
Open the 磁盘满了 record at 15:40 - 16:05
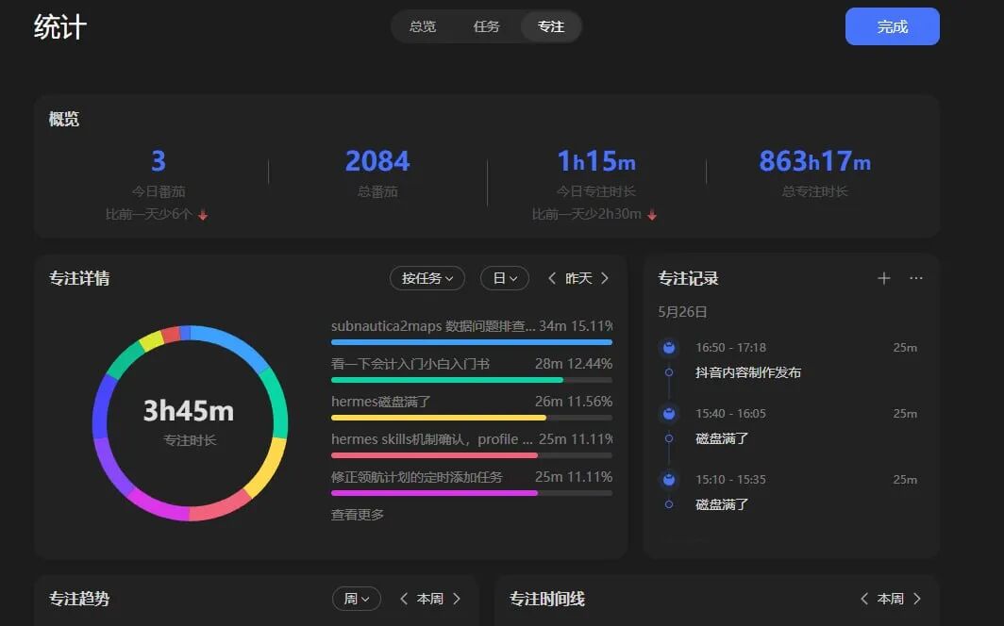[722, 438]
